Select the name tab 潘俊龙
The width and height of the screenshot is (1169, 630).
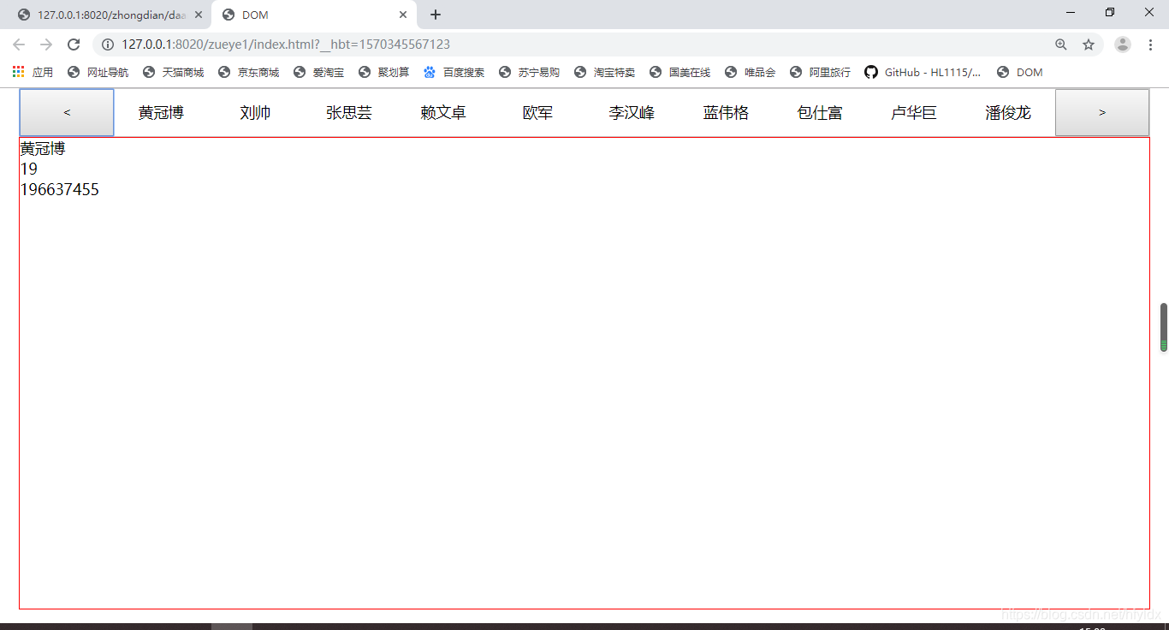coord(1008,112)
